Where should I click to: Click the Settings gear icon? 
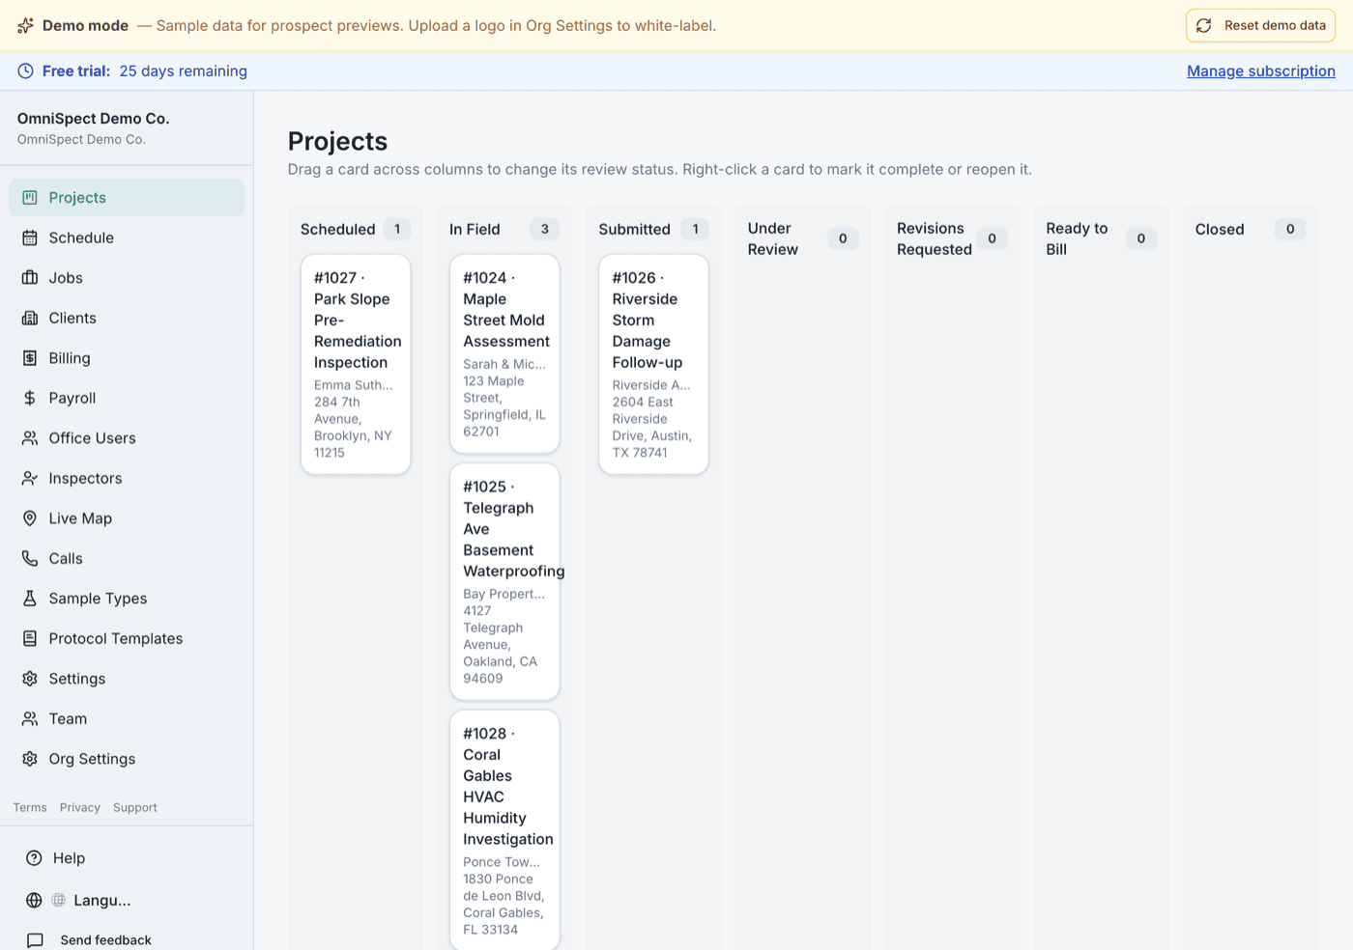30,679
